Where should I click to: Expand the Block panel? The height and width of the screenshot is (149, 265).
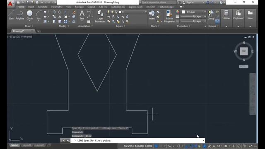pyautogui.click(x=155, y=26)
